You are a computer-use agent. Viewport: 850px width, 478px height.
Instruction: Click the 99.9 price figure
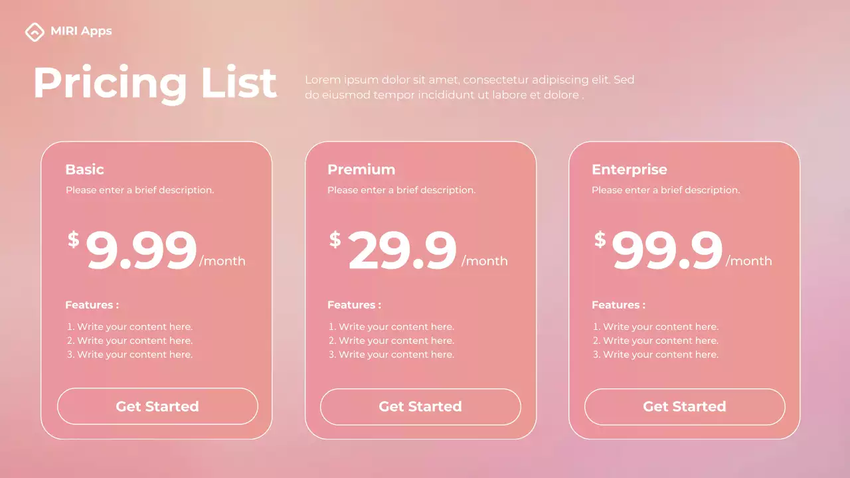tap(667, 250)
